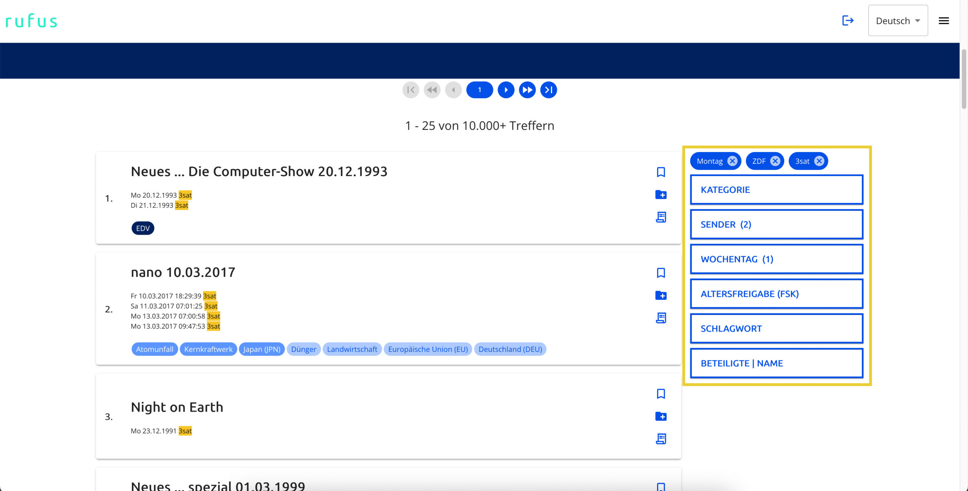Expand the SCHLAGWORT filter
The height and width of the screenshot is (491, 968).
point(776,328)
